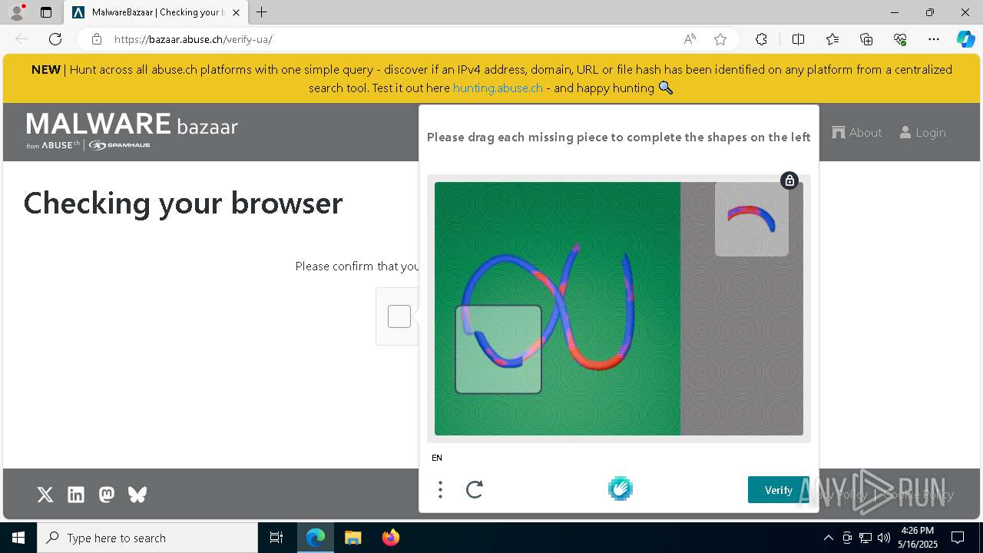Select the missing puzzle piece thumbnail
Viewport: 983px width, 553px height.
click(752, 219)
